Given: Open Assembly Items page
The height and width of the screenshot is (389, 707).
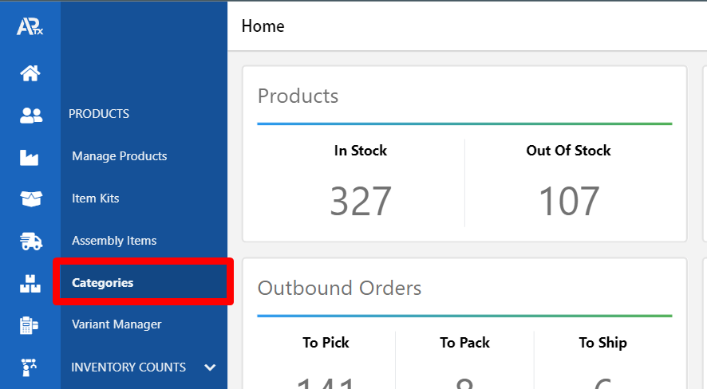Looking at the screenshot, I should (x=114, y=241).
